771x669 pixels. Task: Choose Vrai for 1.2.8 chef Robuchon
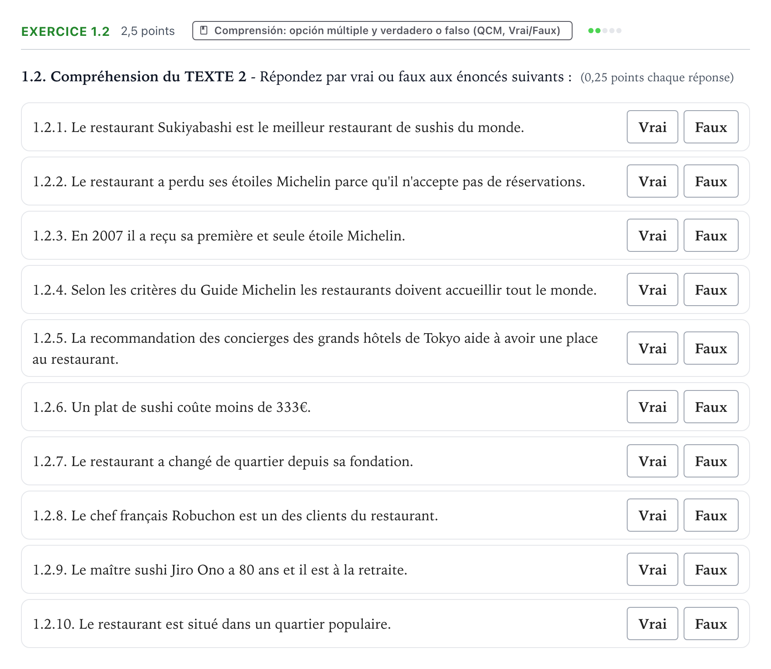[x=652, y=515]
